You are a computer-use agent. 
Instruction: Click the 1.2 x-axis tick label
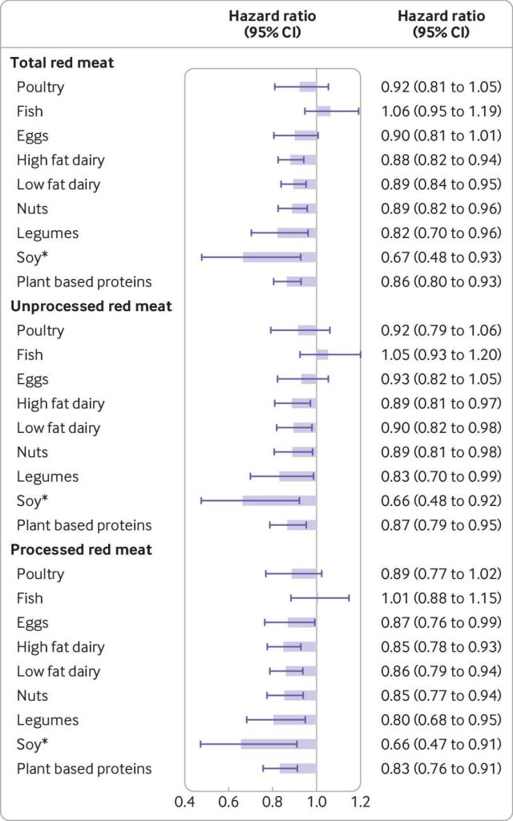[x=360, y=800]
